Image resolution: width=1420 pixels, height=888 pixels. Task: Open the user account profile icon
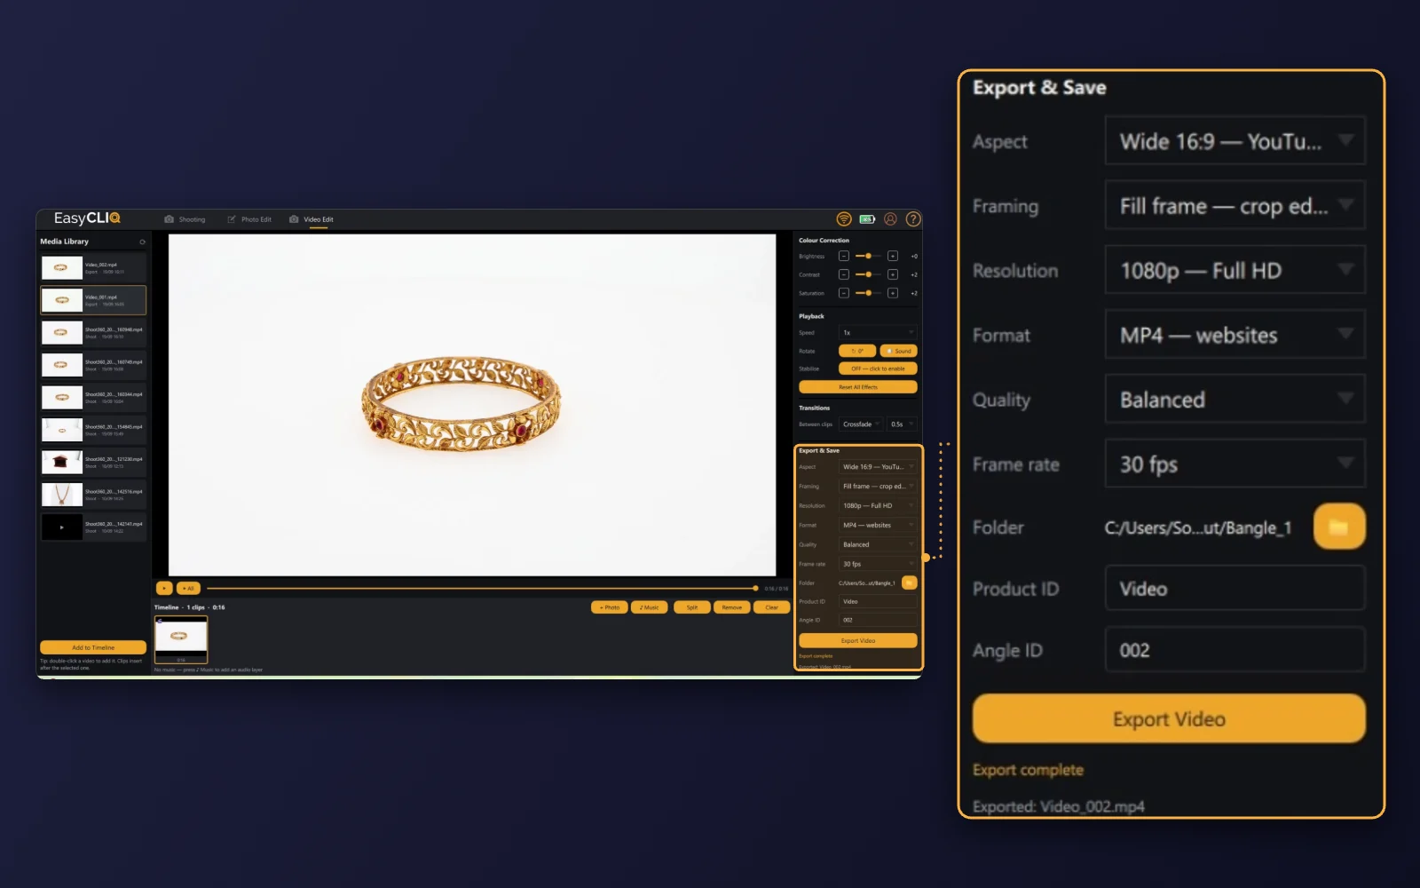coord(890,219)
